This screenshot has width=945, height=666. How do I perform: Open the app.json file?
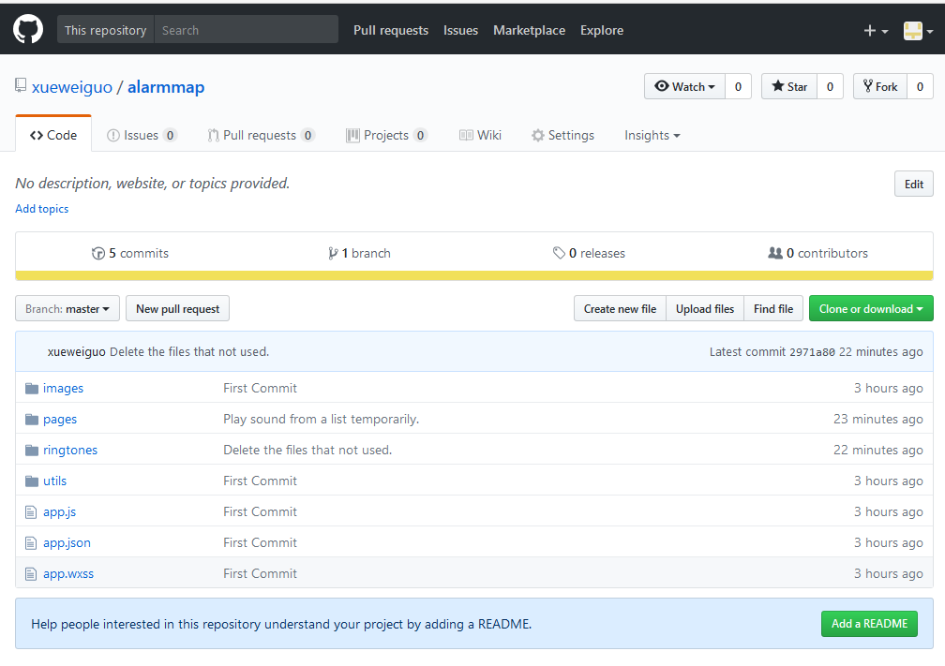(67, 542)
